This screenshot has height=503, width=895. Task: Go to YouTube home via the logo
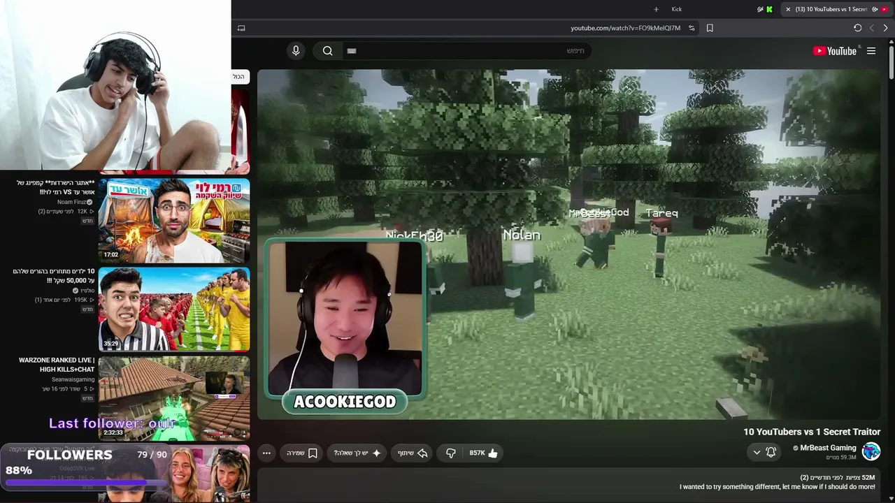[835, 51]
